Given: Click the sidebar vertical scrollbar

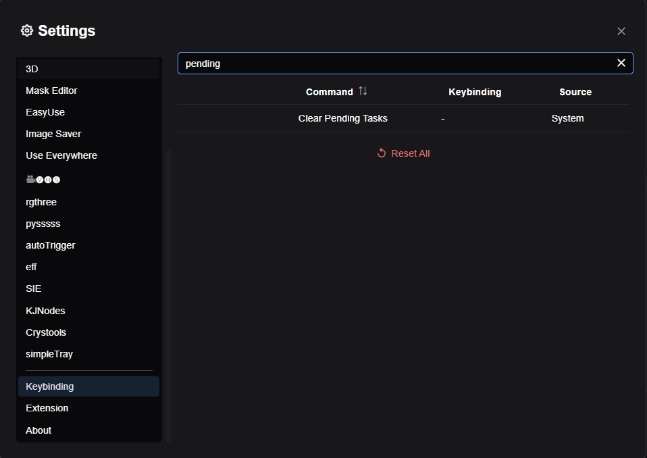Looking at the screenshot, I should pos(168,295).
